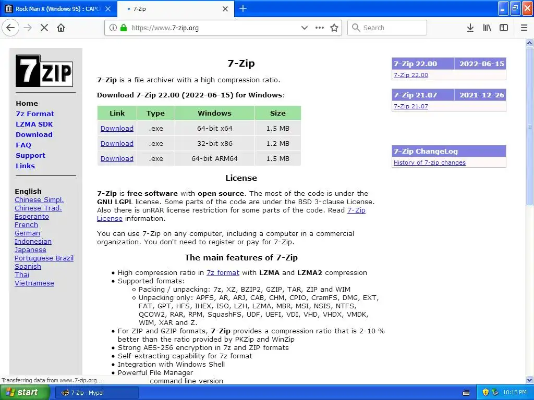Download the 32-bit x86 installer
Viewport: 534px width, 400px height.
point(117,143)
